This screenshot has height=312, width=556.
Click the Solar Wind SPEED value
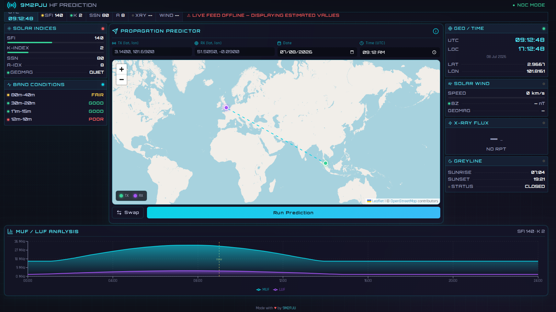(x=535, y=93)
